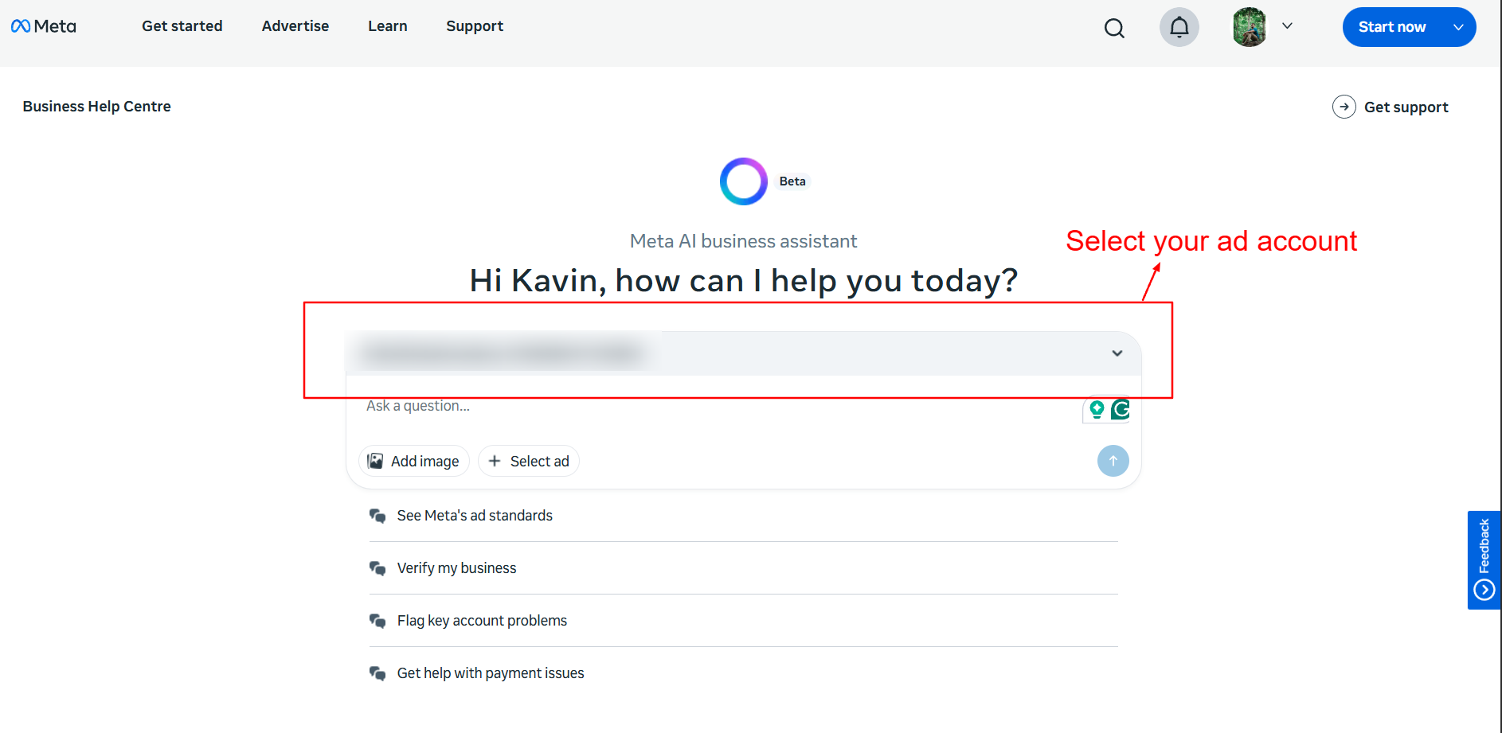Select the Learn menu item

(x=387, y=25)
